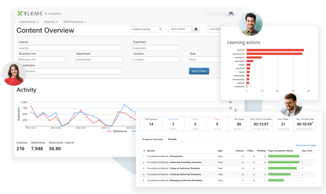Open the Reports menu
This screenshot has width=326, height=194.
50,21
